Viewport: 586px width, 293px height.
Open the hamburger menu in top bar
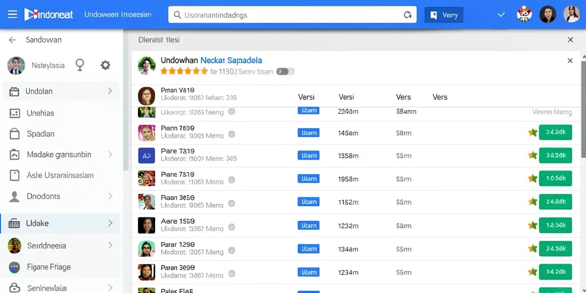(x=13, y=14)
